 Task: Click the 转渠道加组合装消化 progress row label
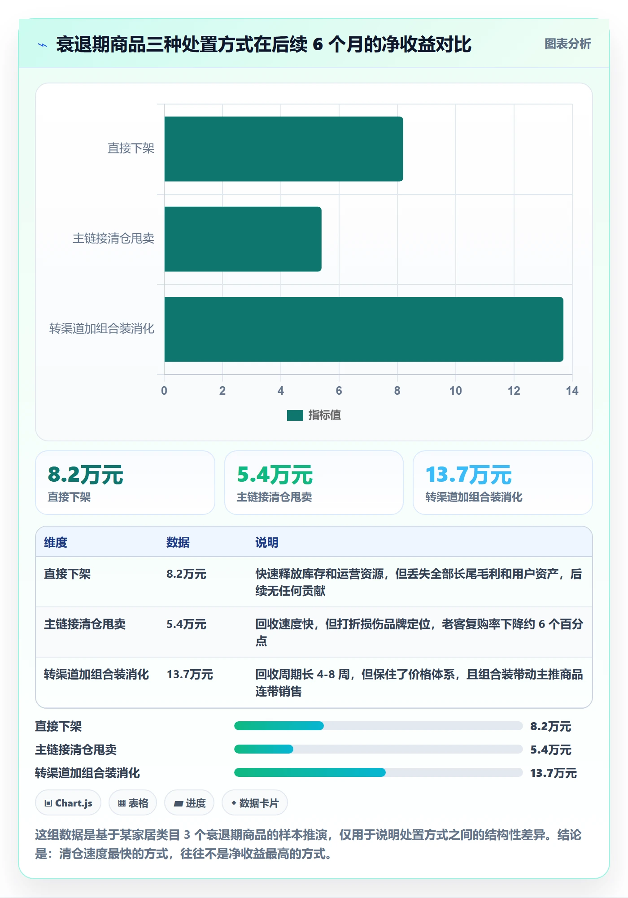tap(87, 773)
